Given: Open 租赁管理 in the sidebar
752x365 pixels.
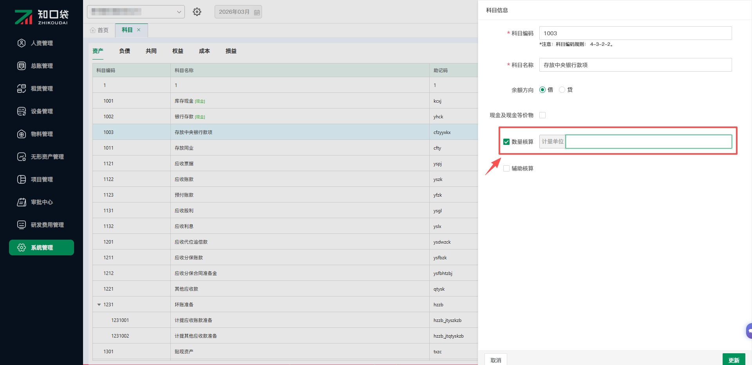Looking at the screenshot, I should (x=42, y=89).
